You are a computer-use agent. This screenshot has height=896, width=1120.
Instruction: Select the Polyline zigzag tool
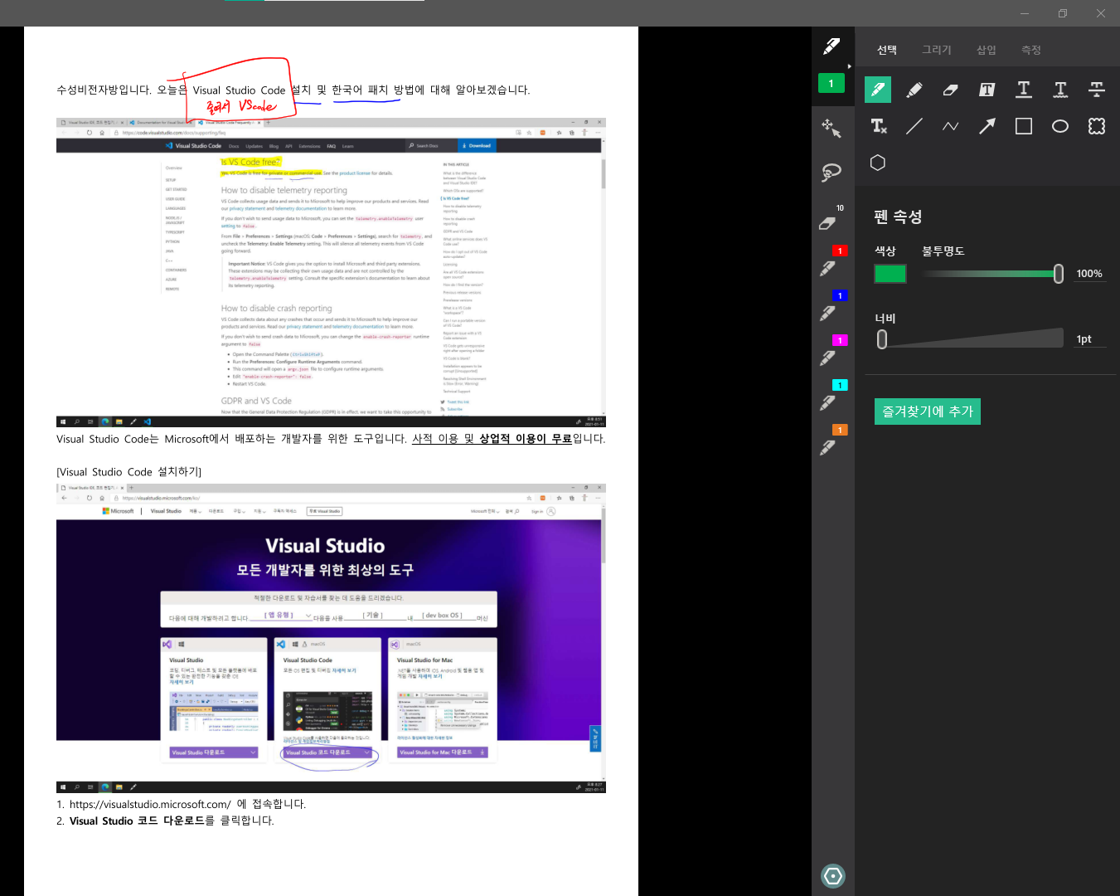click(x=951, y=126)
